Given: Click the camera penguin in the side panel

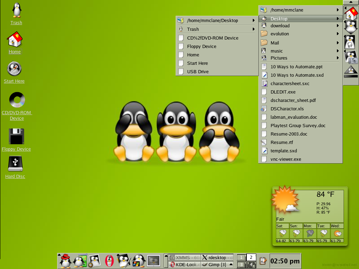Looking at the screenshot, I should [351, 57].
